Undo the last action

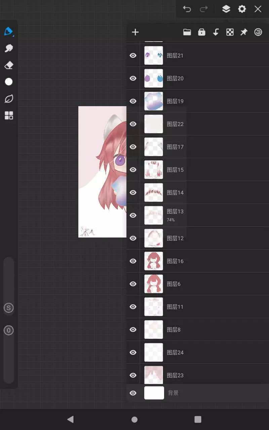click(x=187, y=9)
